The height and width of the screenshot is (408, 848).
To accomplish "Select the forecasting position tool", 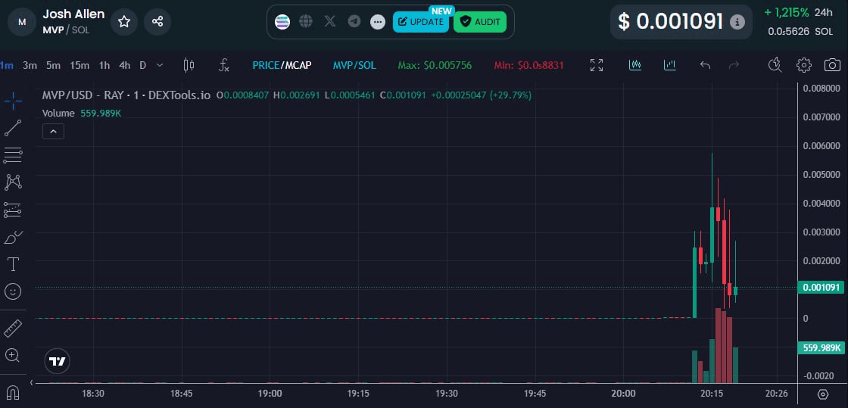I will (x=13, y=210).
